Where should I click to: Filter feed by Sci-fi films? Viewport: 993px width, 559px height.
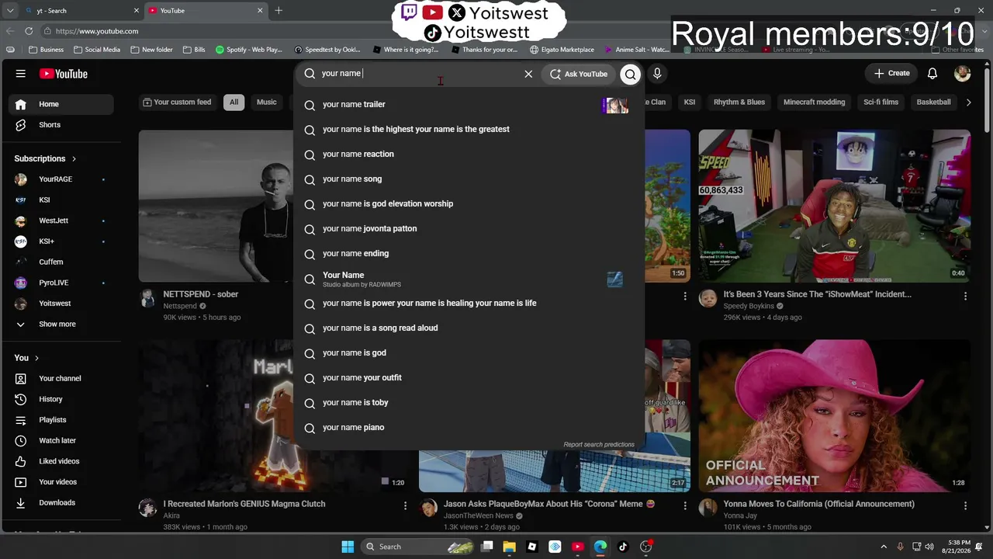881,102
